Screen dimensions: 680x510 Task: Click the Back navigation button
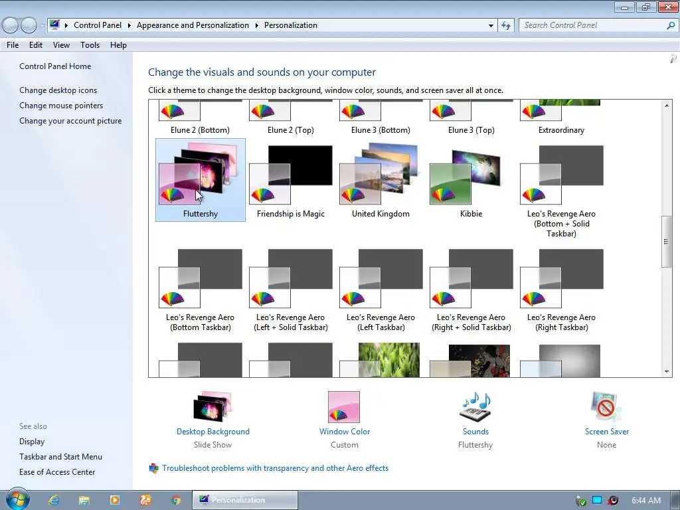(x=10, y=26)
